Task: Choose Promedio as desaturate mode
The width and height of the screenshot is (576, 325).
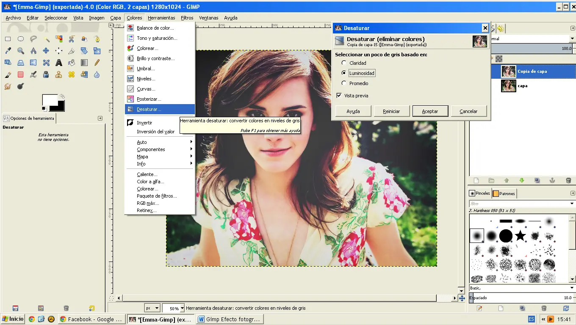Action: (344, 83)
